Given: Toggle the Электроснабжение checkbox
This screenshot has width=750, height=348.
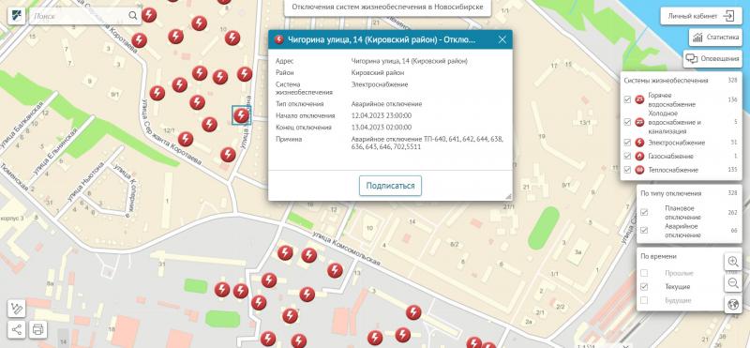Looking at the screenshot, I should [627, 143].
